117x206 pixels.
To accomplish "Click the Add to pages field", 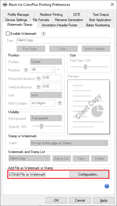I will [43, 103].
